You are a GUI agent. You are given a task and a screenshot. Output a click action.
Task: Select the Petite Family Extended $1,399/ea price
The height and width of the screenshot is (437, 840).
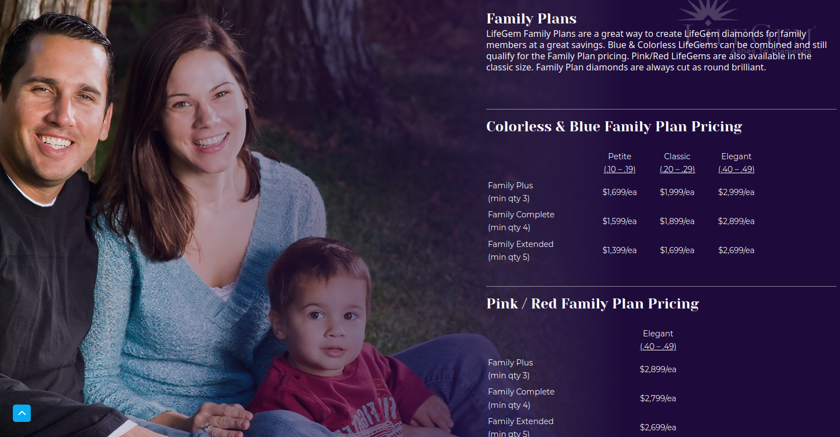point(619,250)
